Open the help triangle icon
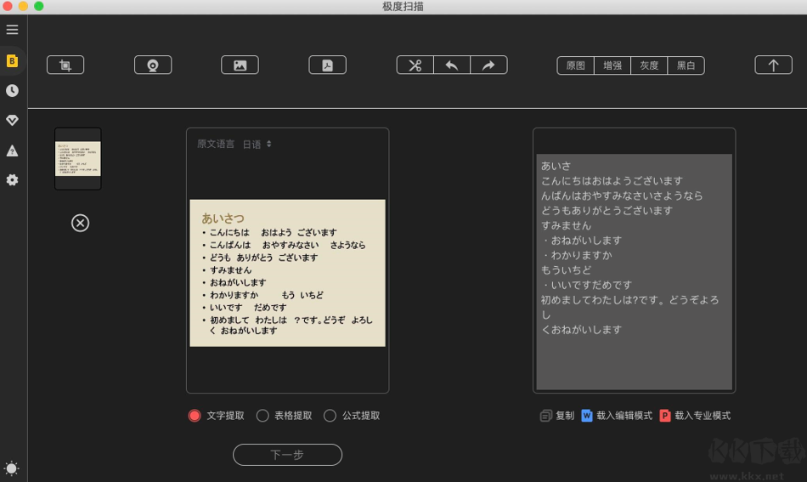This screenshot has height=482, width=807. coord(13,150)
